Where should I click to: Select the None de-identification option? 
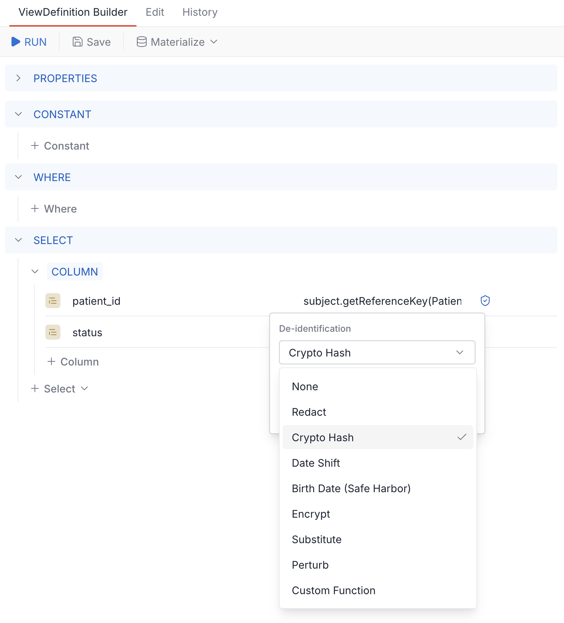point(304,386)
